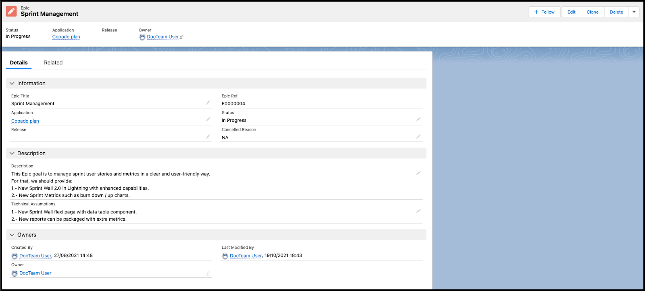Edit the Description text pencil icon
This screenshot has height=291, width=645.
(x=418, y=173)
